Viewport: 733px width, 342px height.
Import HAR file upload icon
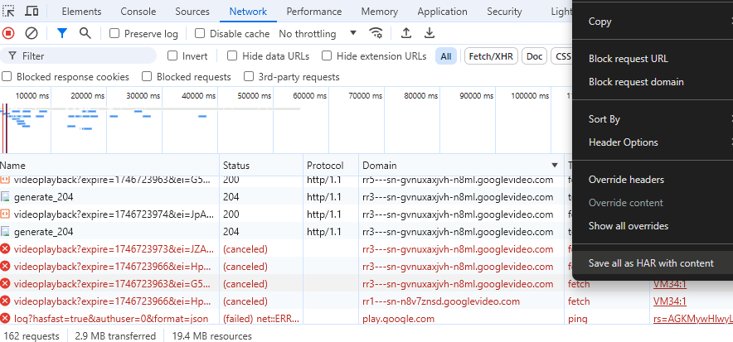pos(406,33)
